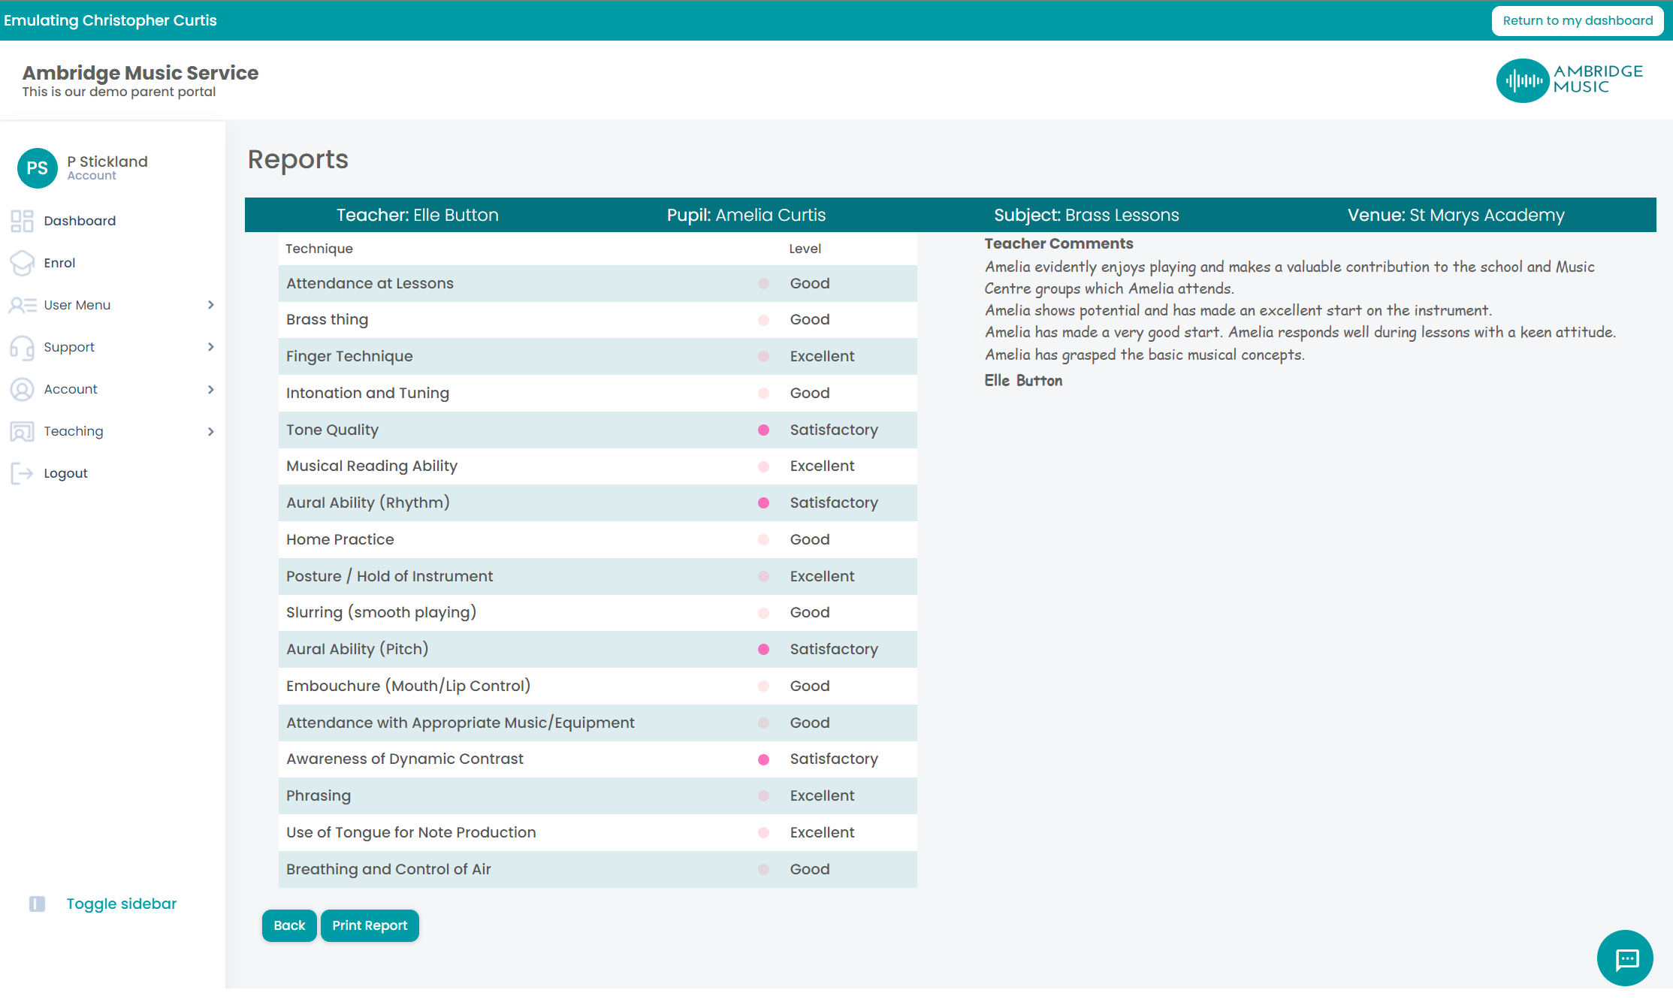Click the User Menu person-list icon

click(x=23, y=305)
